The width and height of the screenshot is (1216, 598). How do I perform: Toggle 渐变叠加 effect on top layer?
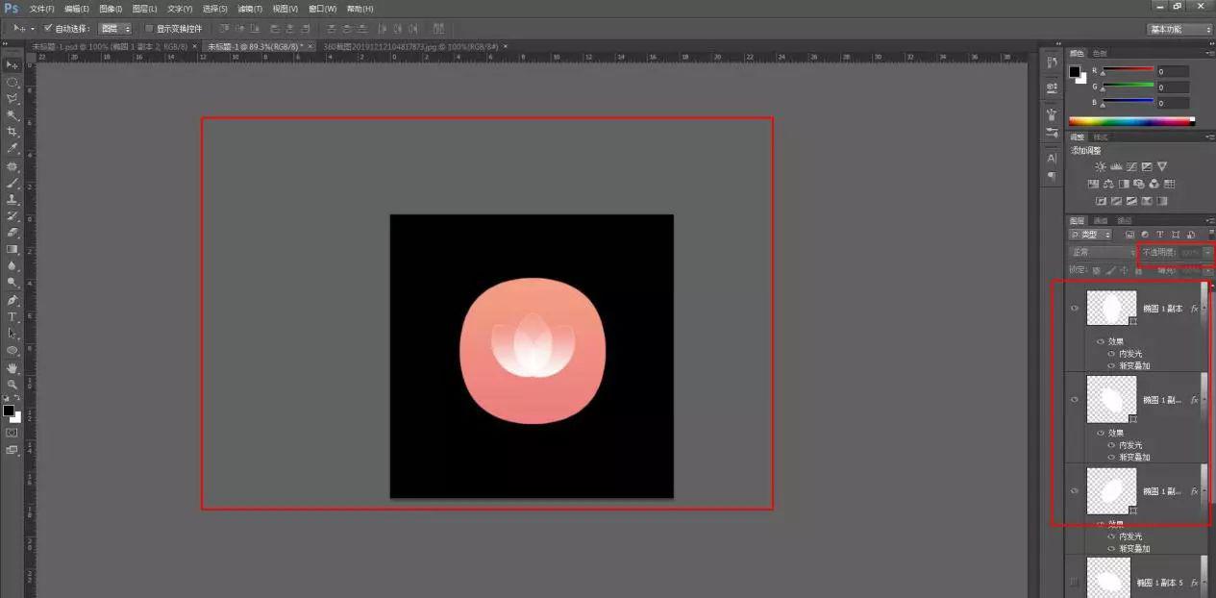click(x=1112, y=366)
